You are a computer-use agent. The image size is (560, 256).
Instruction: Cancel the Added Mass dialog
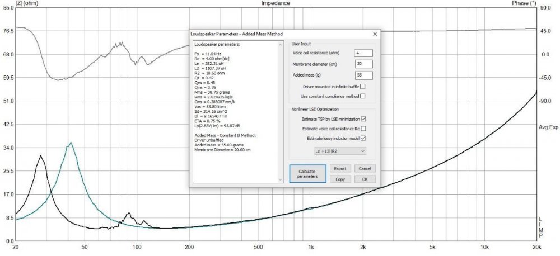click(365, 168)
